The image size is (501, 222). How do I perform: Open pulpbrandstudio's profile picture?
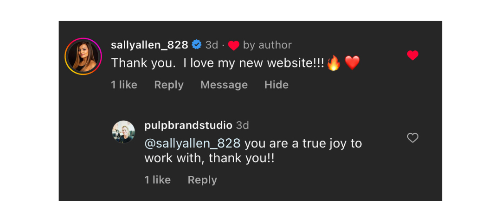click(123, 132)
